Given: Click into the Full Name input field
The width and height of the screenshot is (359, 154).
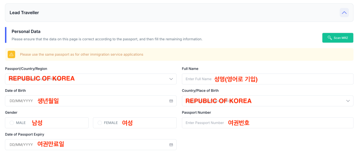Looking at the screenshot, I should pyautogui.click(x=267, y=79).
